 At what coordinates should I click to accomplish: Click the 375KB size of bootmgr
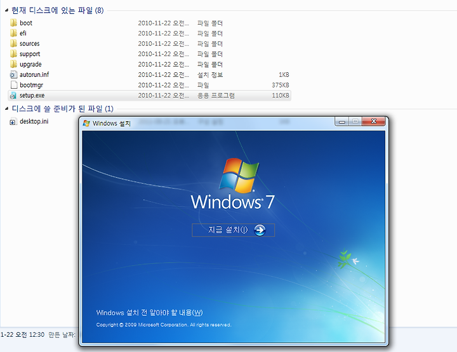click(x=281, y=85)
